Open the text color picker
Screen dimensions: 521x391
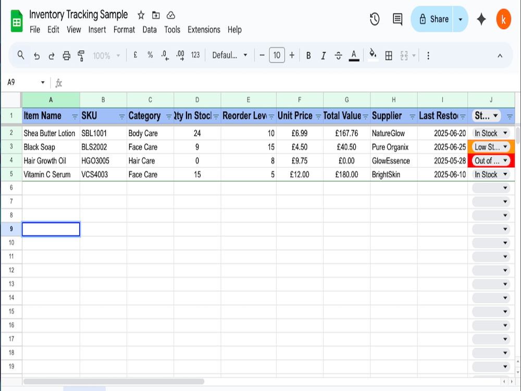354,56
